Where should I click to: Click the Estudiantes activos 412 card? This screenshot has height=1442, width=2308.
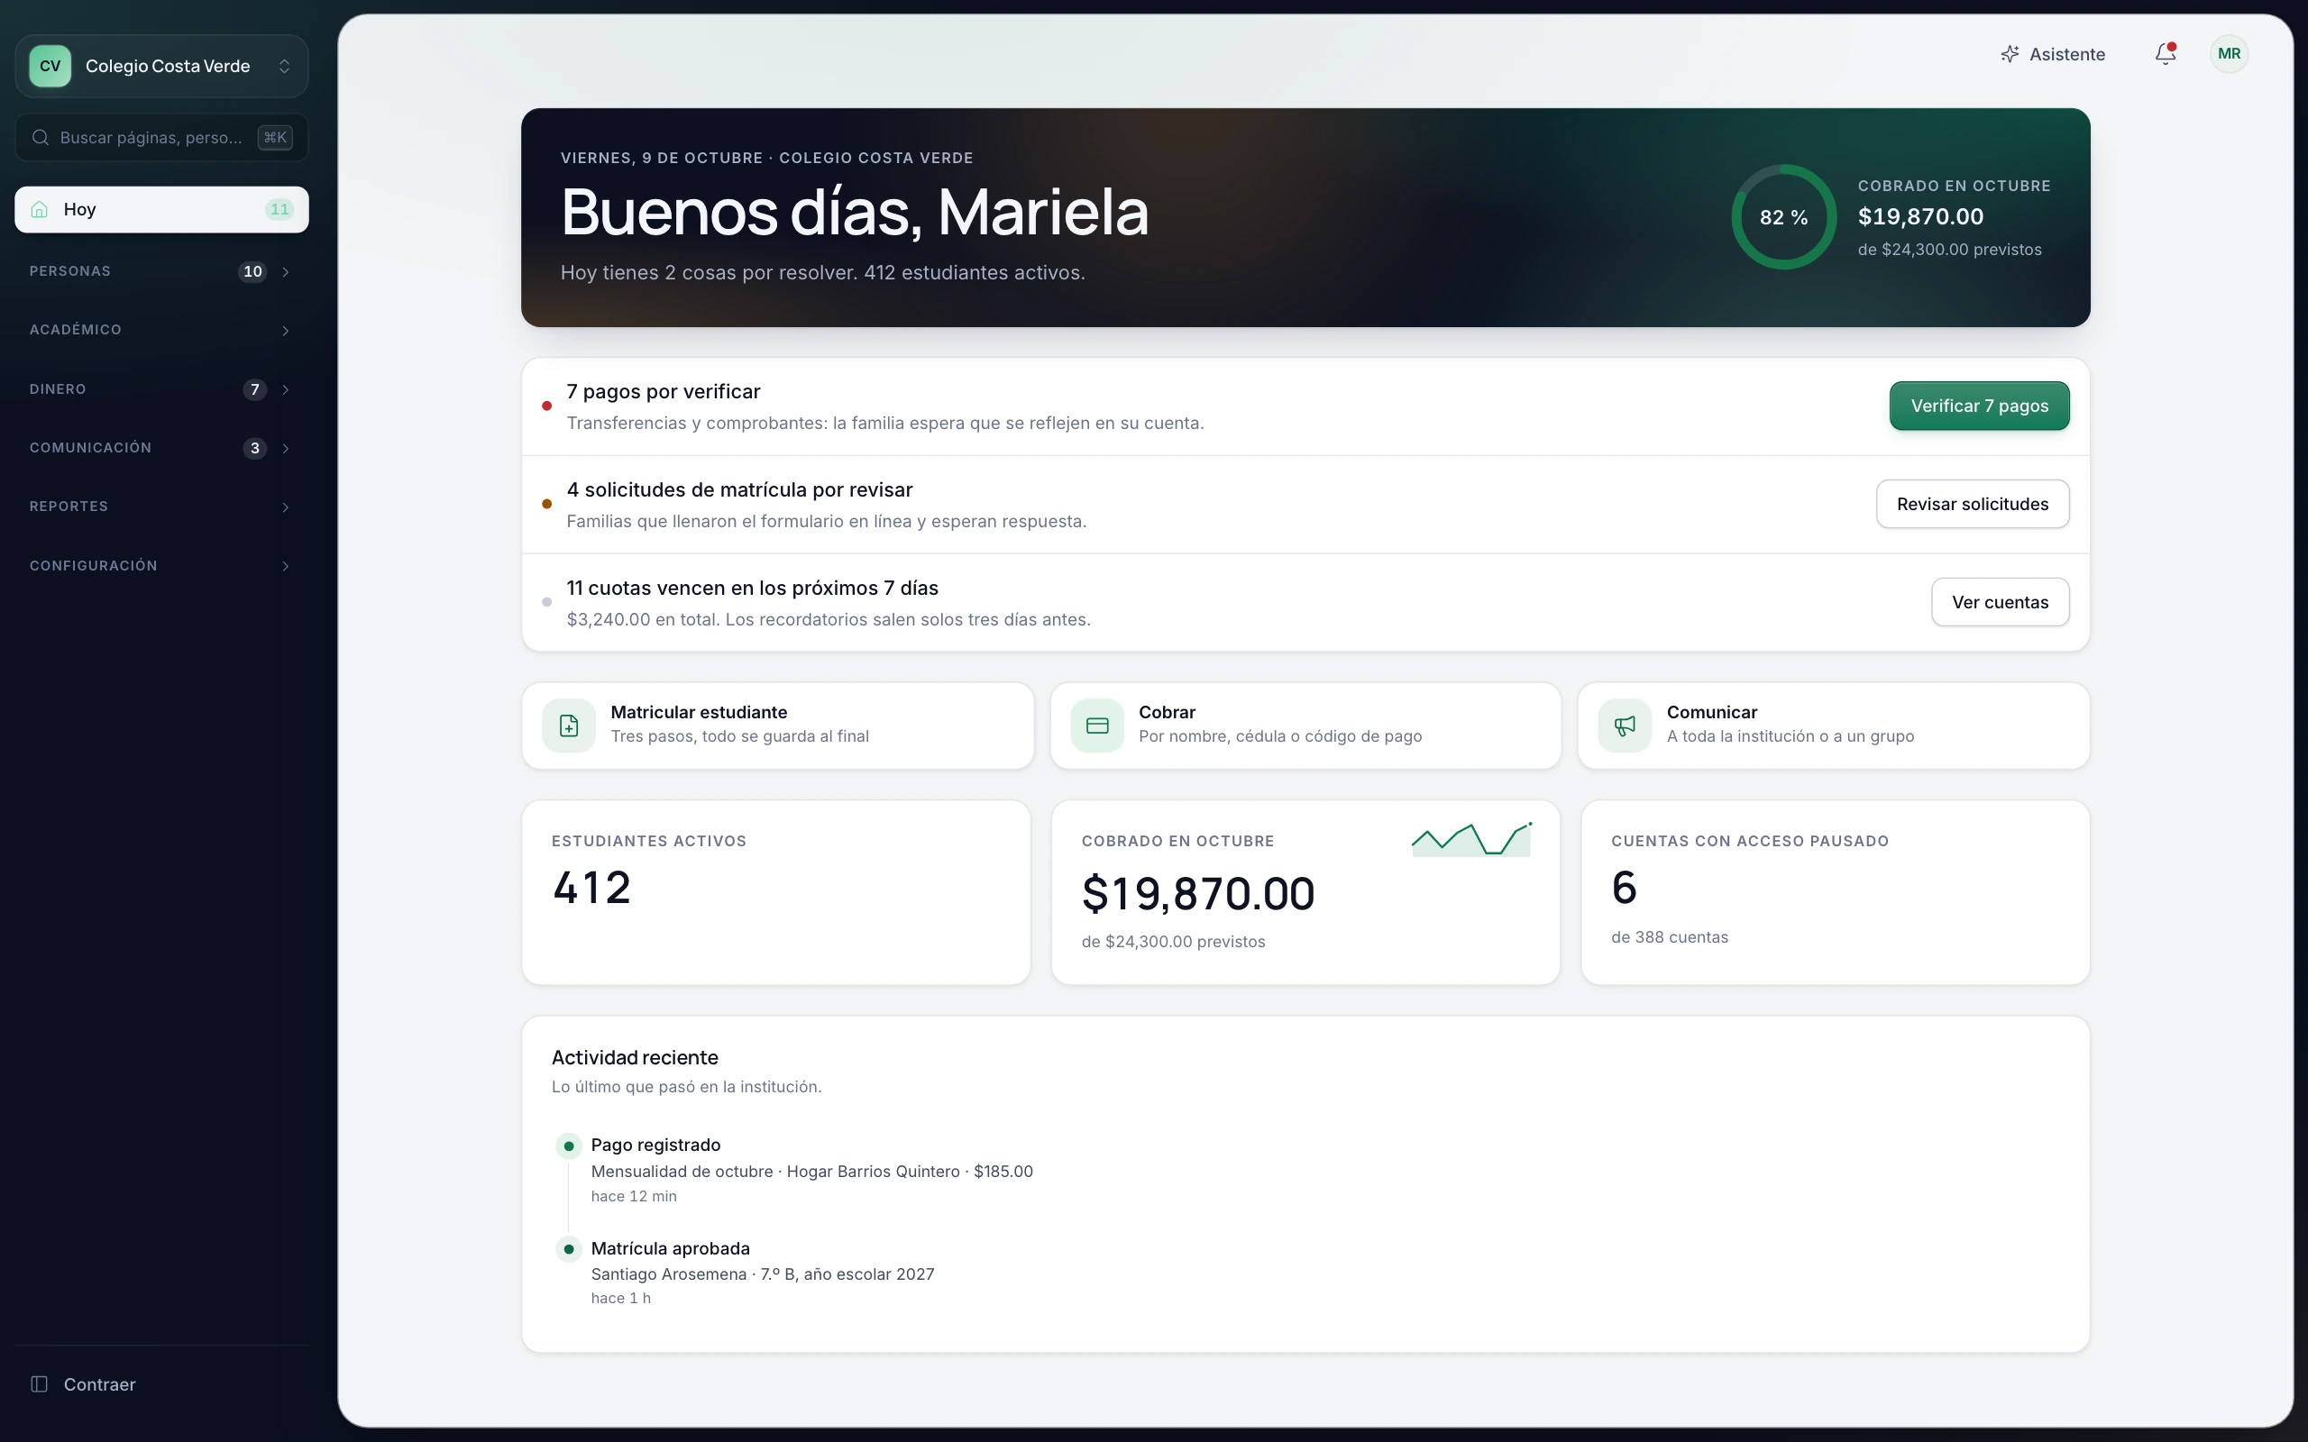click(x=776, y=892)
